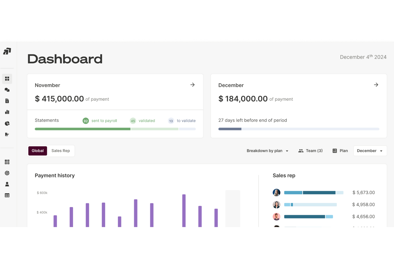This screenshot has height=263, width=394.
Task: Open the target goals icon in sidebar
Action: [x=7, y=173]
